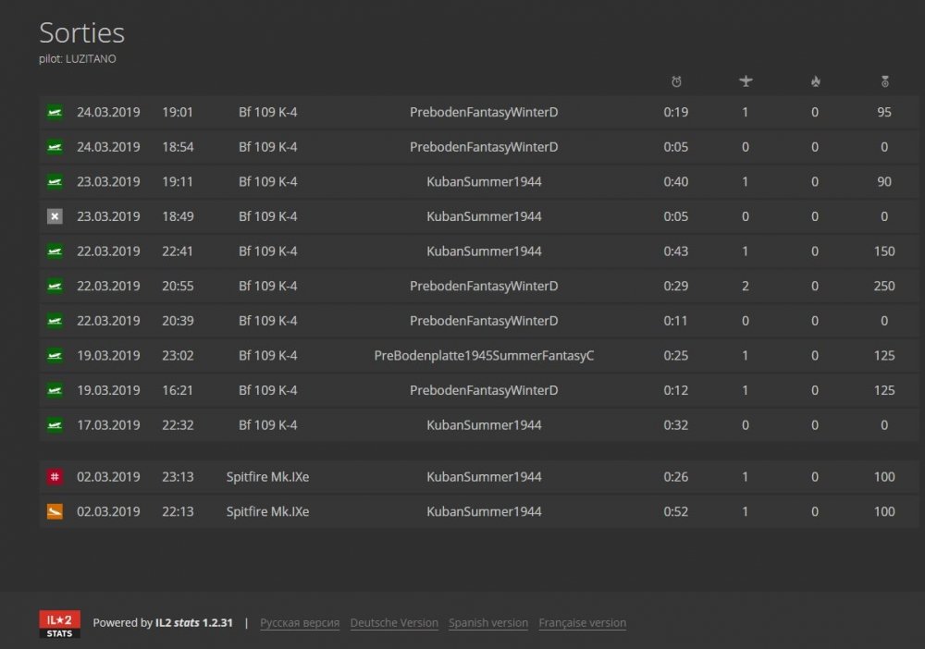Open the Русская версия language link
This screenshot has height=649, width=925.
300,622
